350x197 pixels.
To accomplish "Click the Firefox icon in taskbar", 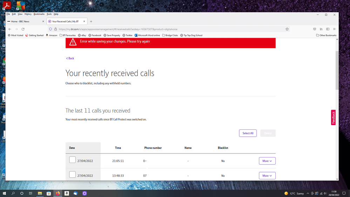I will 58,193.
